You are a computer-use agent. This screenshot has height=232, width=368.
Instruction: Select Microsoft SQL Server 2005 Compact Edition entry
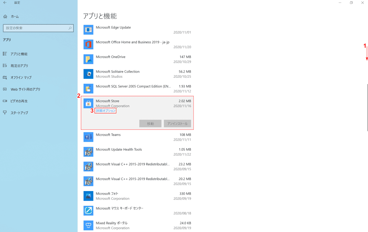coord(134,86)
